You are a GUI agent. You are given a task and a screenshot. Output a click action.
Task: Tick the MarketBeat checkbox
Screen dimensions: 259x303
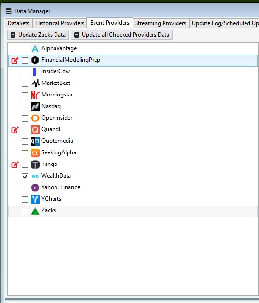(25, 83)
